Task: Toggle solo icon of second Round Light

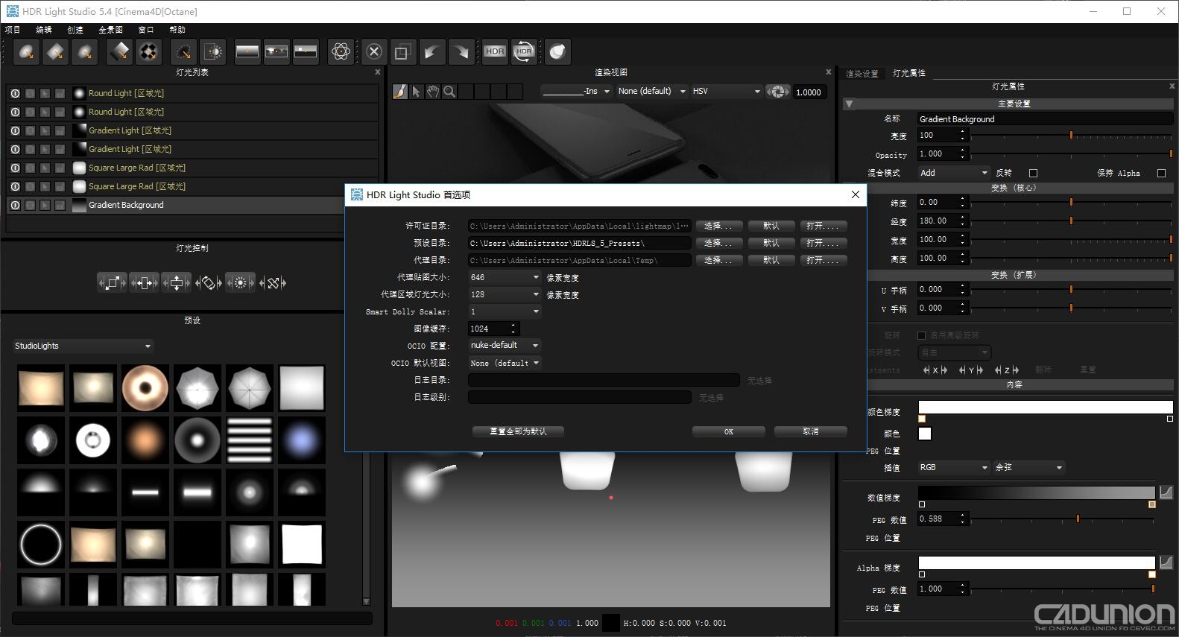Action: click(30, 112)
